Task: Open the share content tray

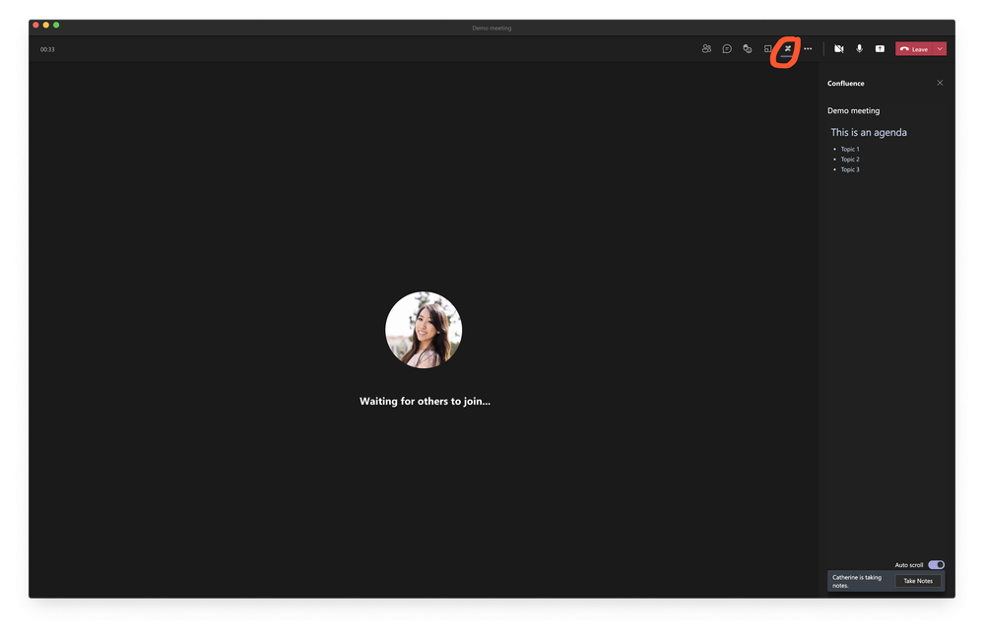Action: 880,49
